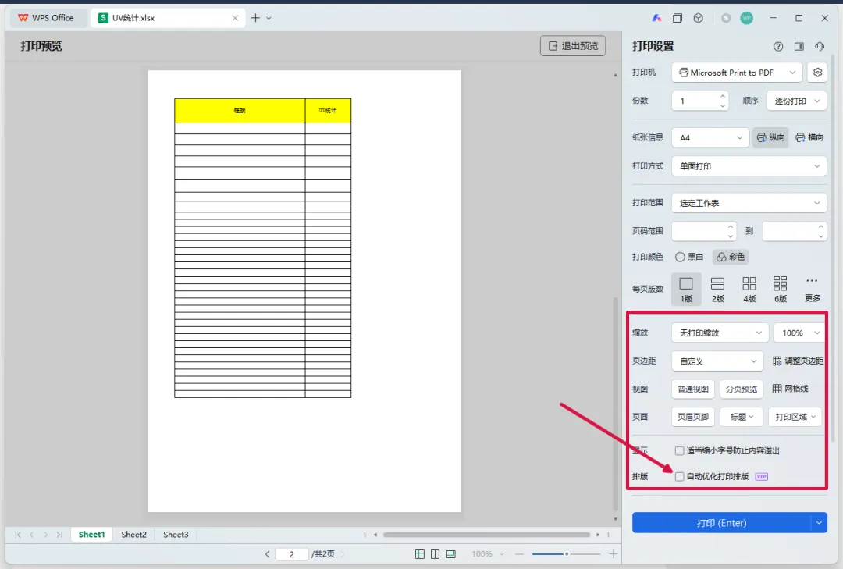The image size is (843, 569).
Task: Go to last sheet navigation arrow
Action: [59, 535]
